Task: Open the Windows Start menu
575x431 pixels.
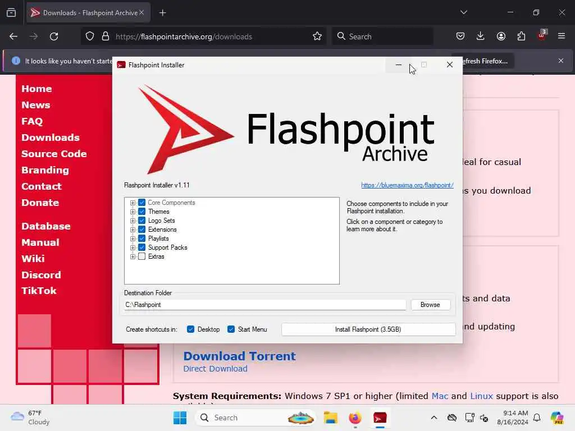Action: pyautogui.click(x=180, y=418)
